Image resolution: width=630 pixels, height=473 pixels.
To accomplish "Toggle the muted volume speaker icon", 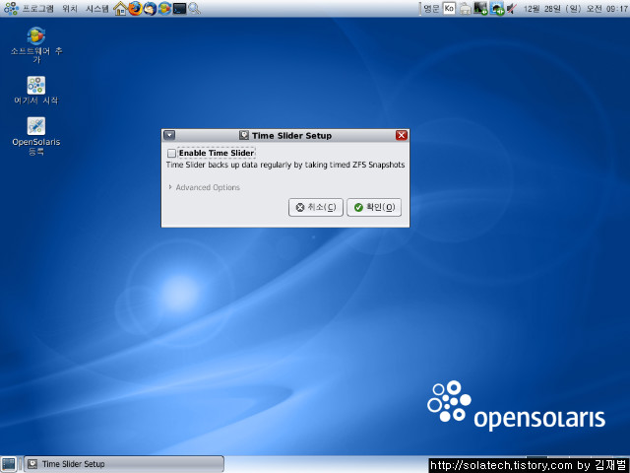I will tap(511, 9).
